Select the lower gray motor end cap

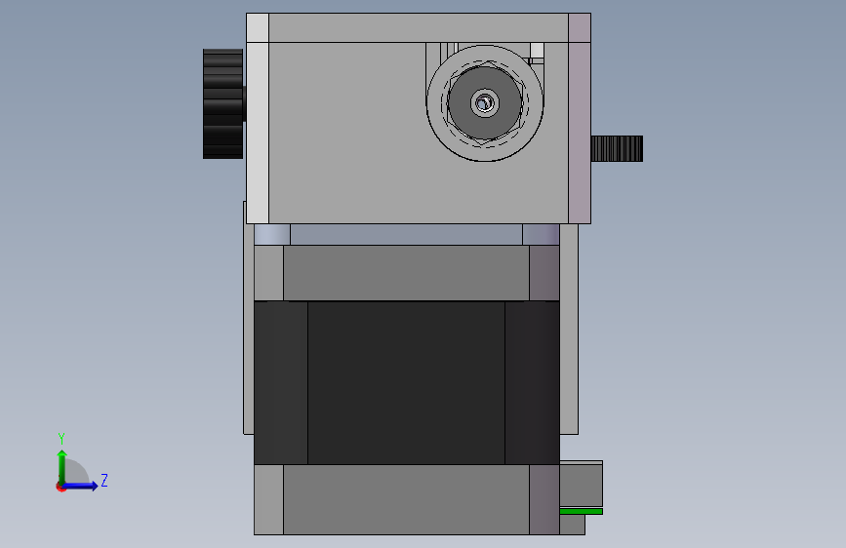click(406, 499)
